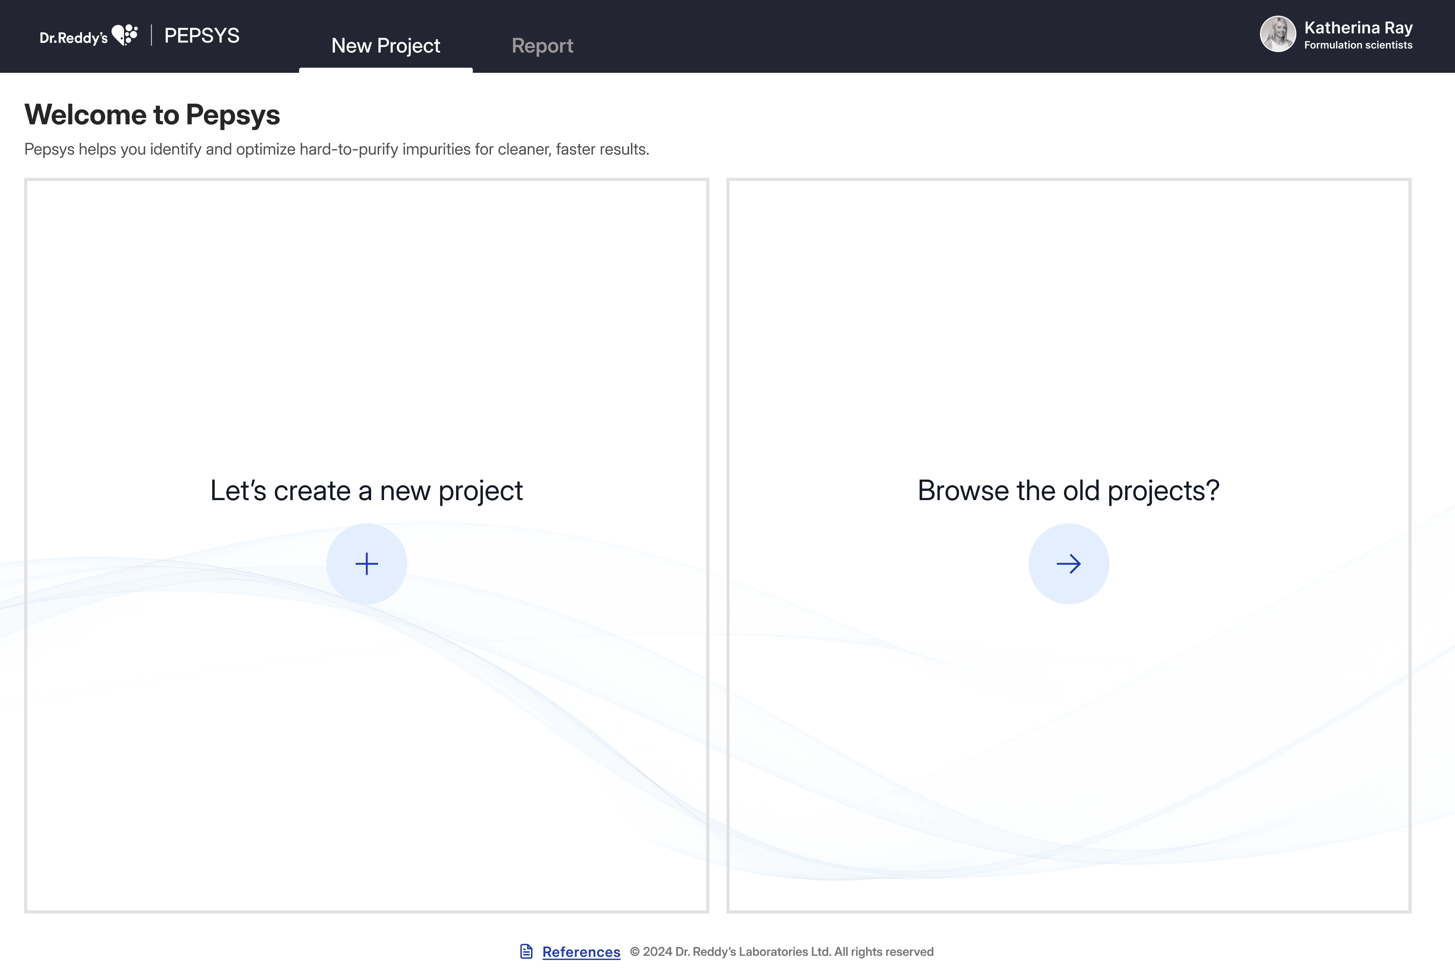Open Katherina Ray's profile avatar

click(x=1277, y=34)
